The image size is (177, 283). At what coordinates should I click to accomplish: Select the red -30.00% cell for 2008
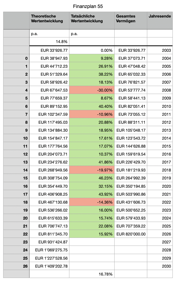[92, 90]
